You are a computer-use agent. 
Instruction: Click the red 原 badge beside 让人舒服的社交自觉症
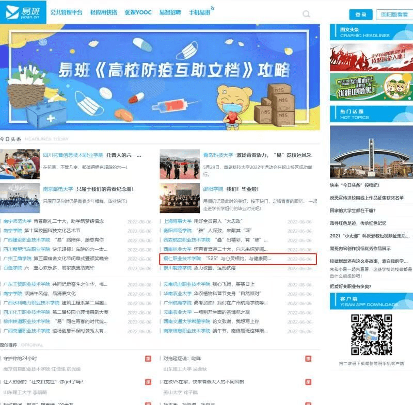pos(148,382)
